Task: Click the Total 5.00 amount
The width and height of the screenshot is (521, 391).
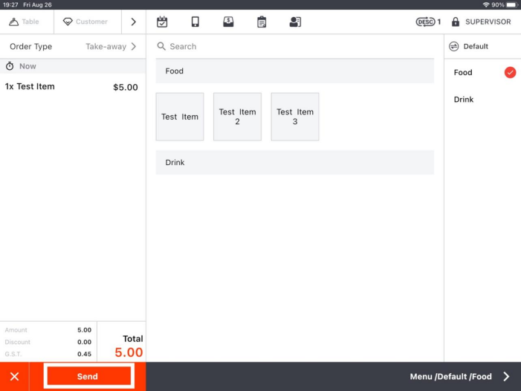Action: [129, 352]
